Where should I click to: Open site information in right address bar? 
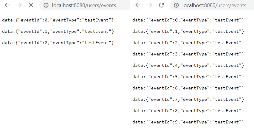coord(176,5)
